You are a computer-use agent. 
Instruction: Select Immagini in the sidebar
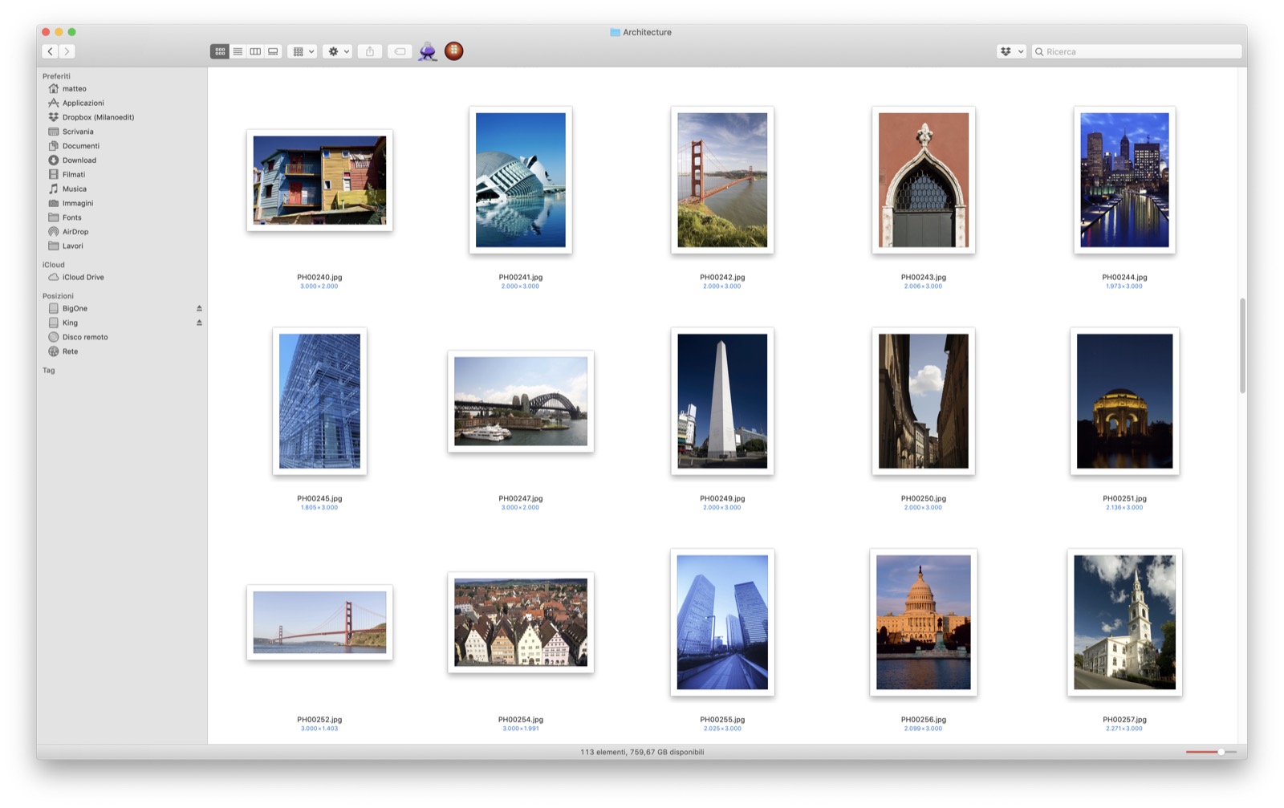click(x=77, y=203)
